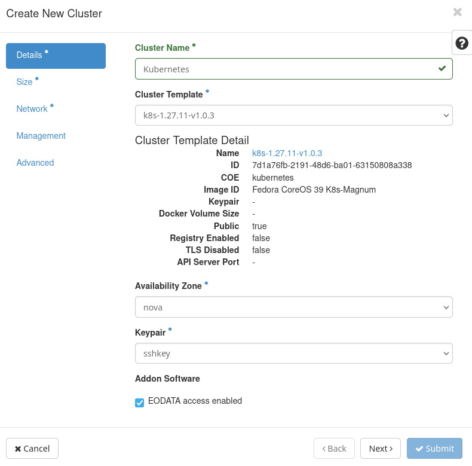Uncheck EODATA access enabled checkbox
This screenshot has height=466, width=472.
pos(140,403)
